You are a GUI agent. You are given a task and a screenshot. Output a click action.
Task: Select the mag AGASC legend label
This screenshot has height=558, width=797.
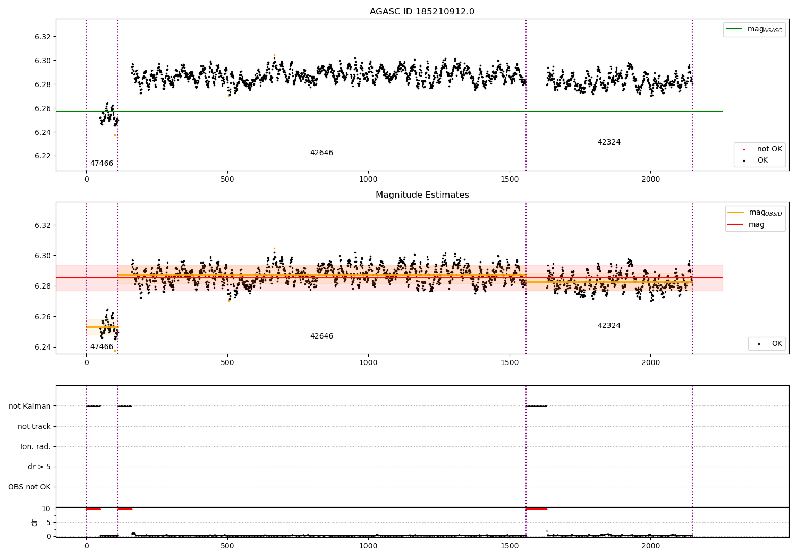tap(765, 29)
